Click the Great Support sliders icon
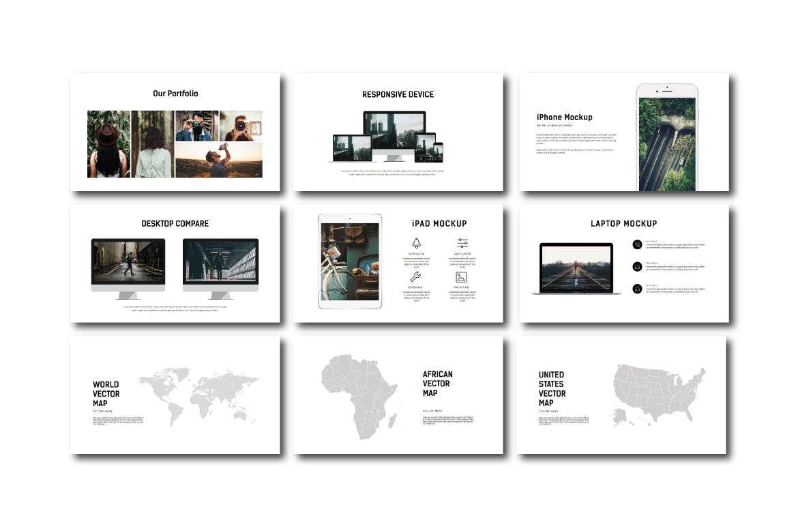This screenshot has width=798, height=527. 462,243
